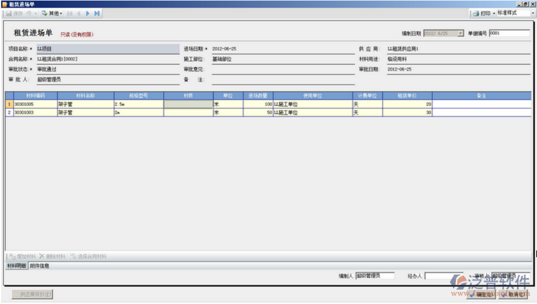This screenshot has width=537, height=304.
Task: Go to the previous record arrow
Action: pos(77,13)
